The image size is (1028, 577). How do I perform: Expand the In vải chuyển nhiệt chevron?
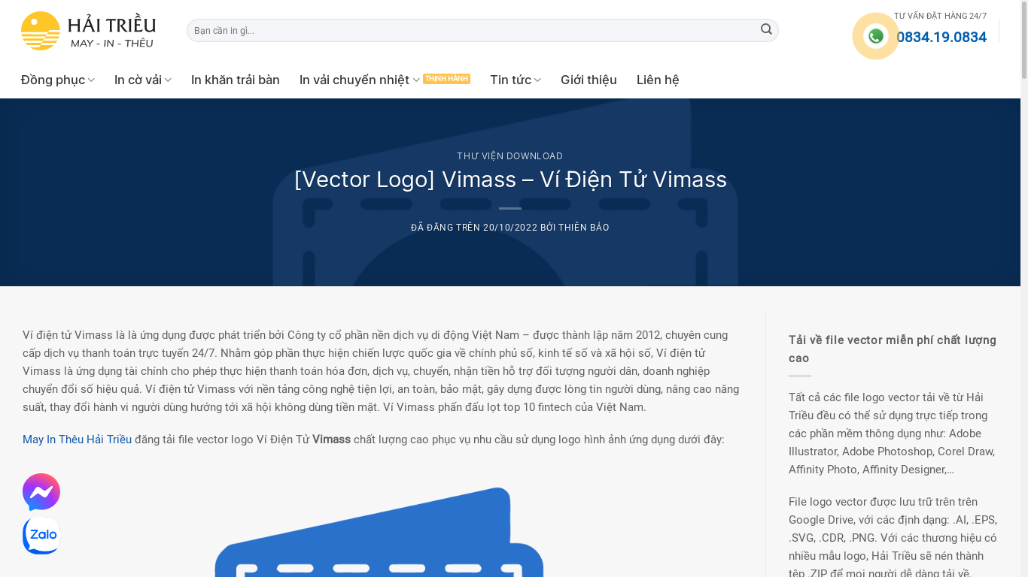(416, 80)
